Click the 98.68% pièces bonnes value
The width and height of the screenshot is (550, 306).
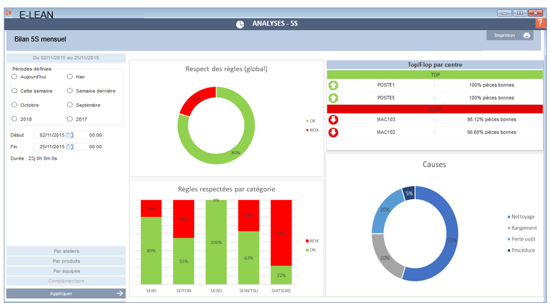click(492, 132)
